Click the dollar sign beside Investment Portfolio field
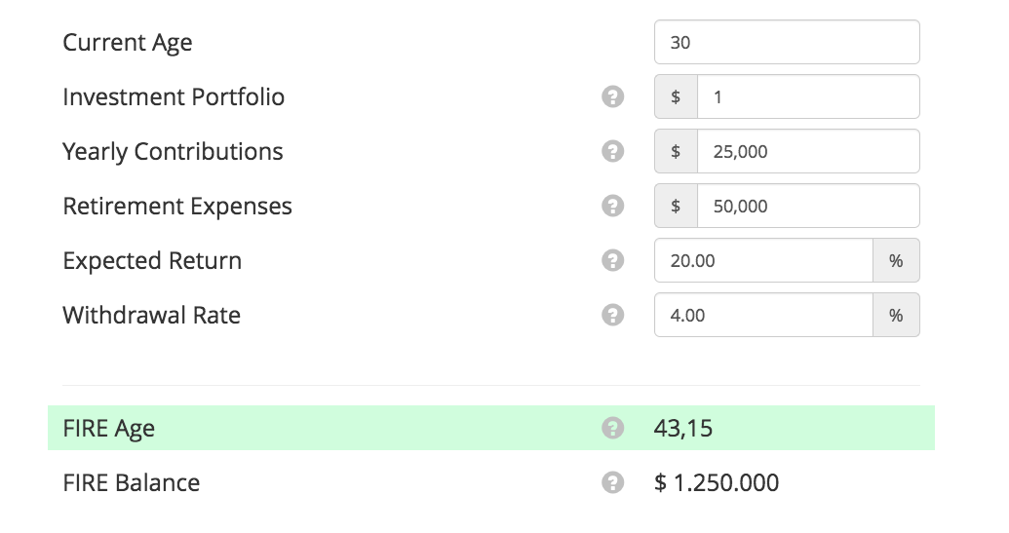 676,96
